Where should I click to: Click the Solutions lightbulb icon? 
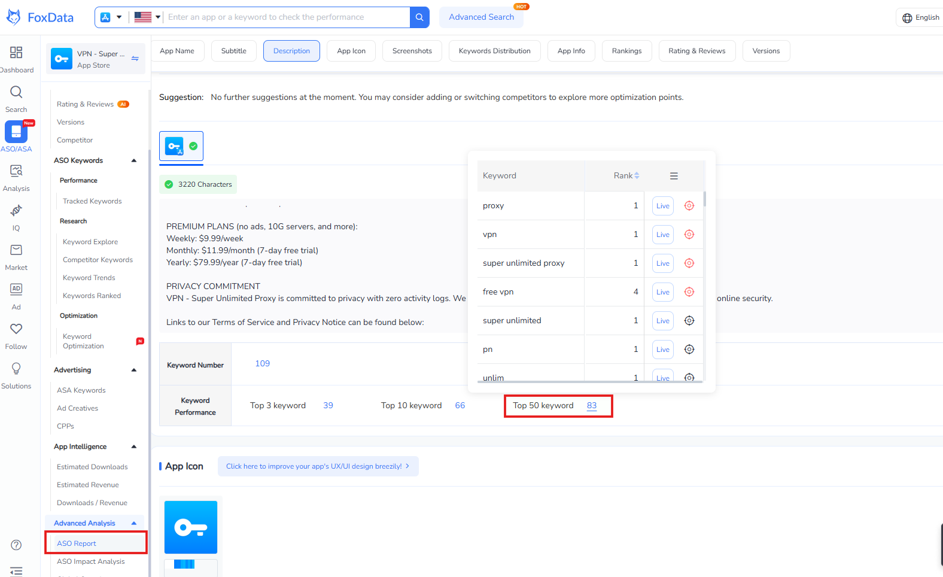point(16,369)
